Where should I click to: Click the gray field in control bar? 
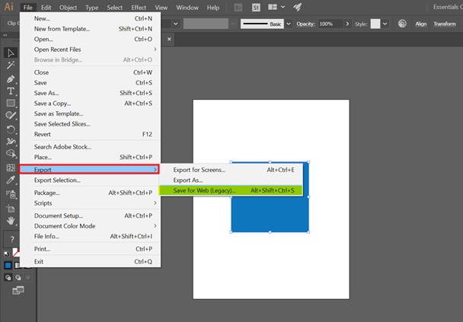pos(206,24)
